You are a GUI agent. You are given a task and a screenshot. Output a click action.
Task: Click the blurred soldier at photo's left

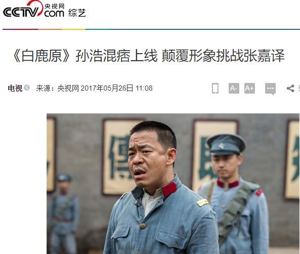pos(63,214)
